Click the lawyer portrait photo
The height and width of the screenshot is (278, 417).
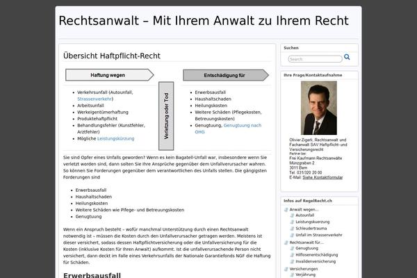tap(318, 108)
